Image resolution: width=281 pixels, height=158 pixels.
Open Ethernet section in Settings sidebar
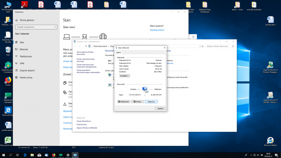(24, 49)
